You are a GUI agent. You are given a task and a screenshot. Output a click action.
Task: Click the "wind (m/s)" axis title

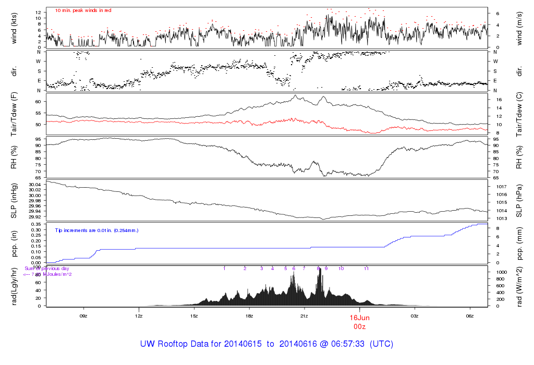tap(519, 28)
